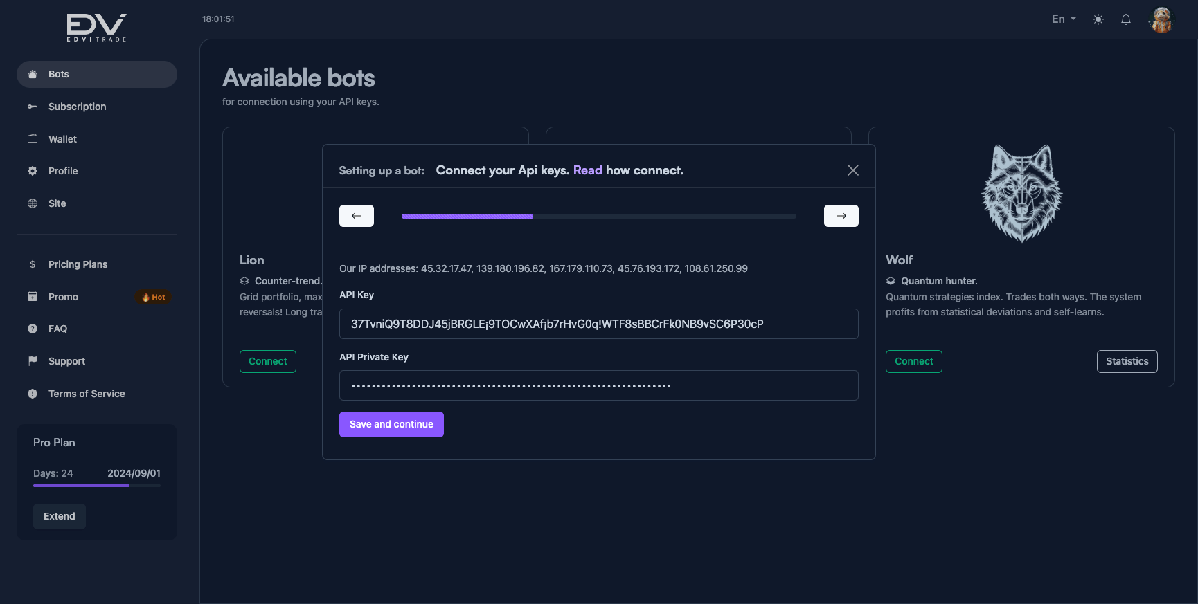Open the notifications bell

pos(1126,19)
